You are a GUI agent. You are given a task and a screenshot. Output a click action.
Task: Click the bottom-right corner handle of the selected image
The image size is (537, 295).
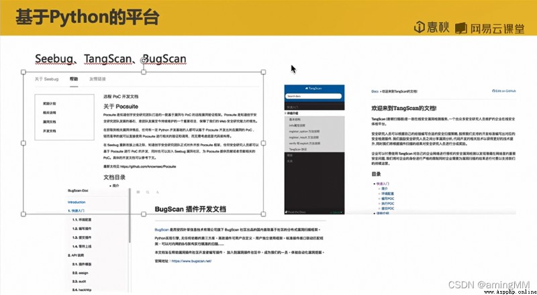tap(263, 215)
